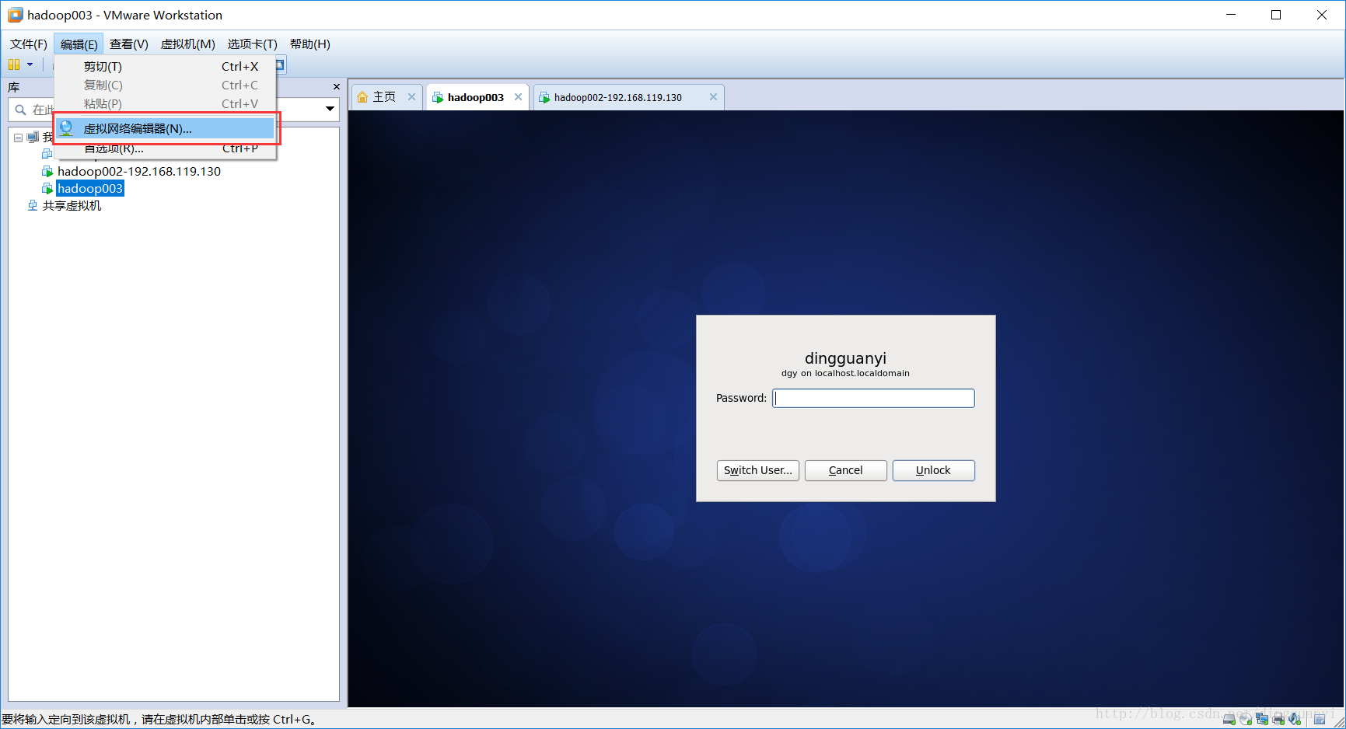Focus the Password input field
1346x729 pixels.
[x=873, y=398]
